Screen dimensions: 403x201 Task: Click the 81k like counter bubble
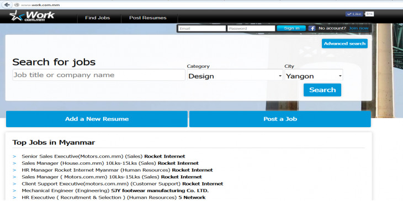pos(369,14)
